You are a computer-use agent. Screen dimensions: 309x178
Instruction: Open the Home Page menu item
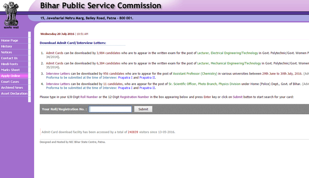[x=10, y=40]
